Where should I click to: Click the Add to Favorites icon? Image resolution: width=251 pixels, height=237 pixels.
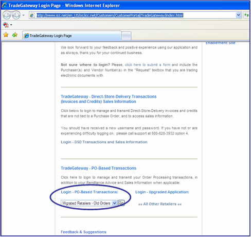click(15, 35)
